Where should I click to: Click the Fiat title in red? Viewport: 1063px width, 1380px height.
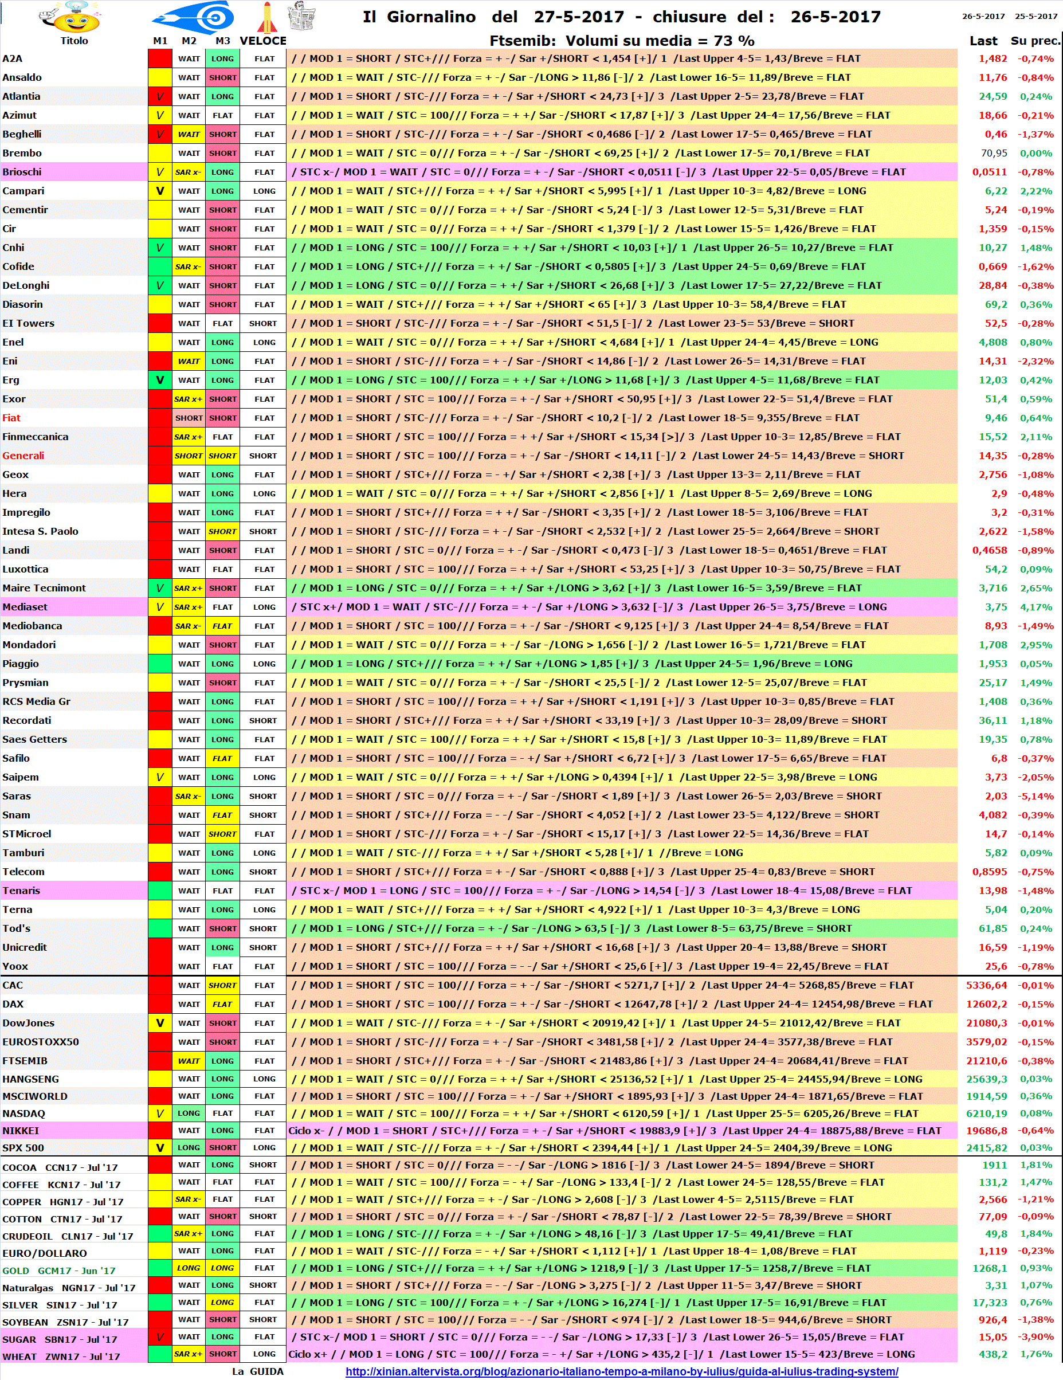[11, 418]
